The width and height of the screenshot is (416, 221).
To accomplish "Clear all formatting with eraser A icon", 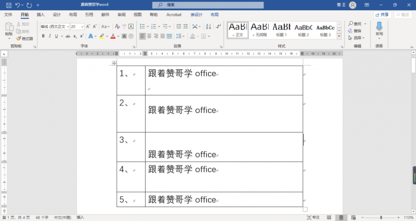I will click(x=117, y=27).
